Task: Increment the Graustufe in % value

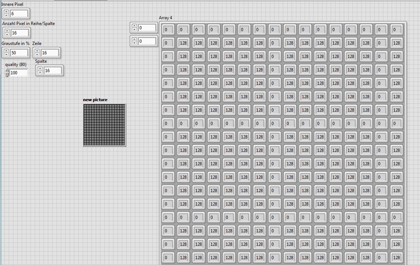Action: click(7, 51)
